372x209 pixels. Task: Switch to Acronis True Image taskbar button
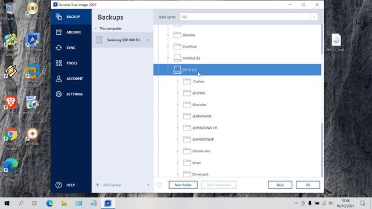pos(108,203)
